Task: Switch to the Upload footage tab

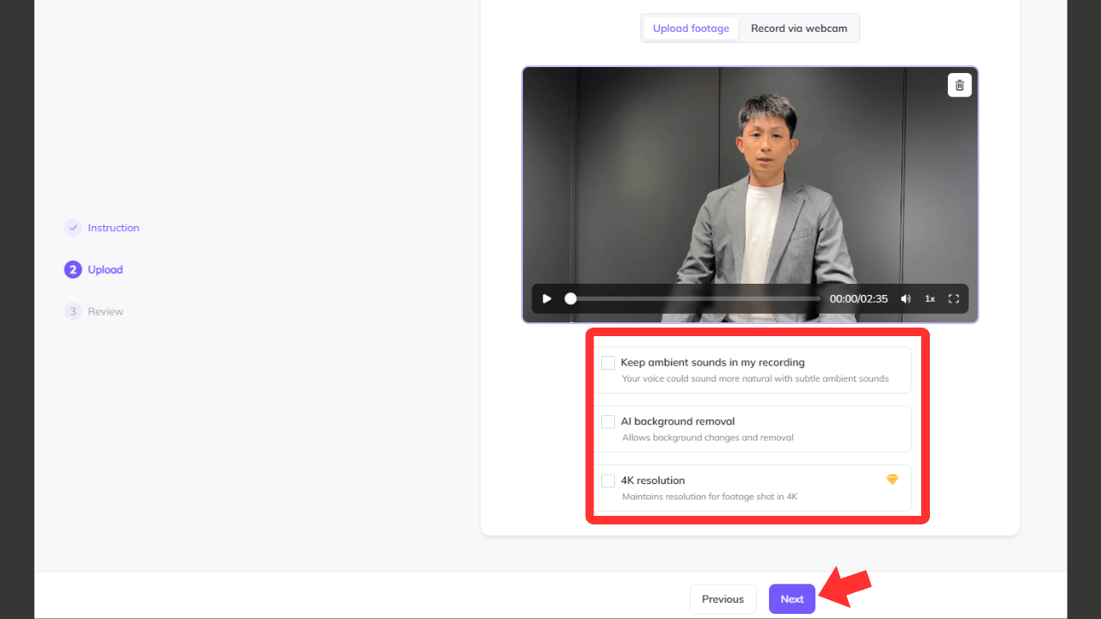Action: (x=691, y=28)
